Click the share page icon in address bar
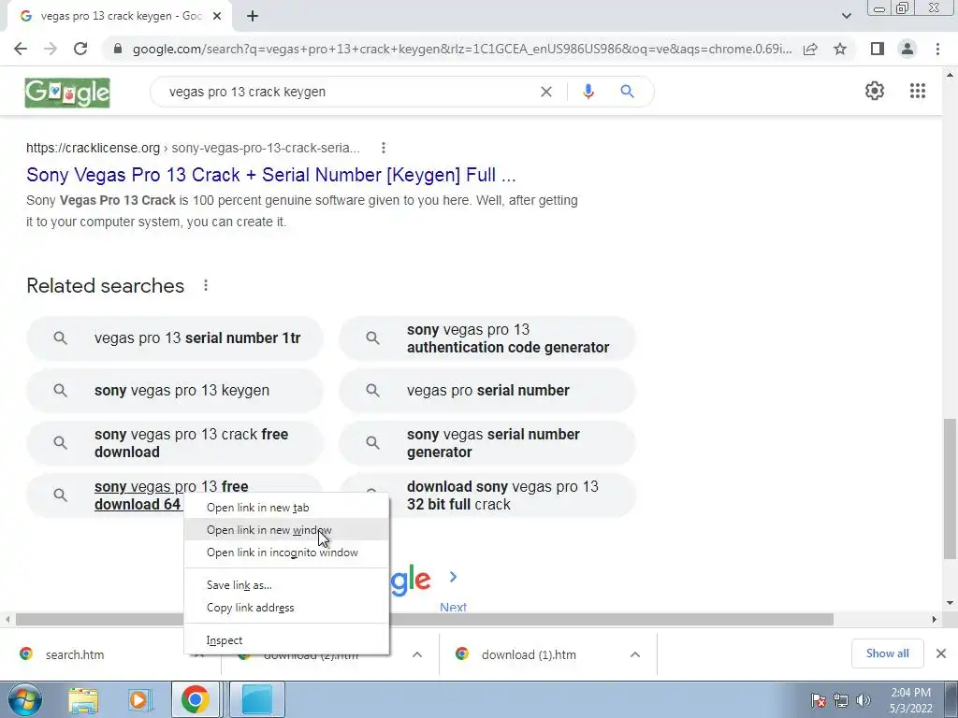Screen dimensions: 958x718 point(810,49)
